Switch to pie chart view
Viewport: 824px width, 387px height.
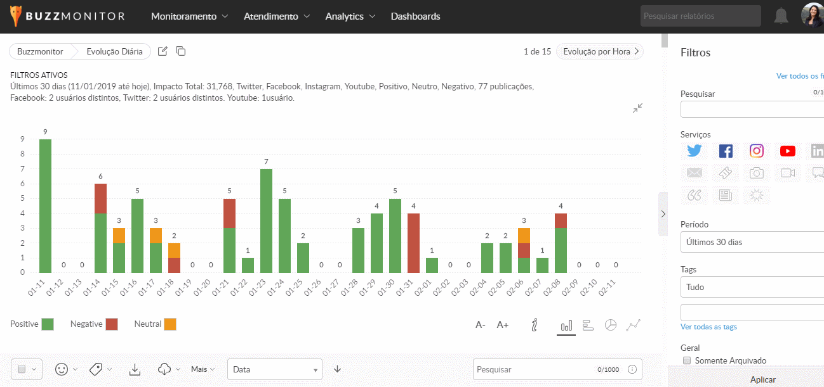(610, 325)
